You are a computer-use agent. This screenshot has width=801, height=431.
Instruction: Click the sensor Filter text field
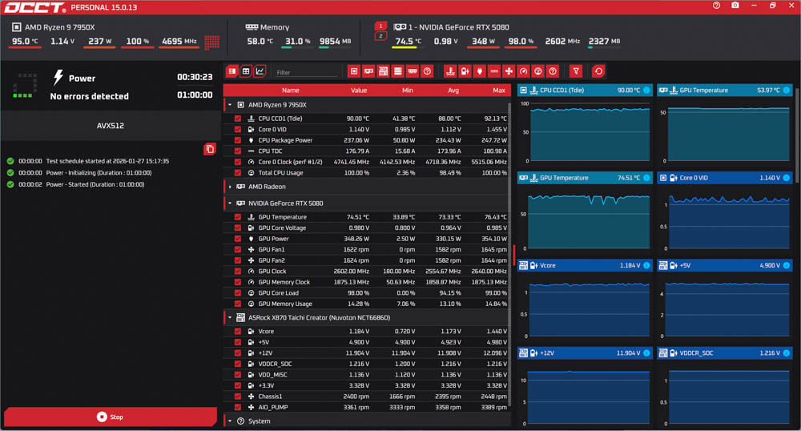(306, 72)
